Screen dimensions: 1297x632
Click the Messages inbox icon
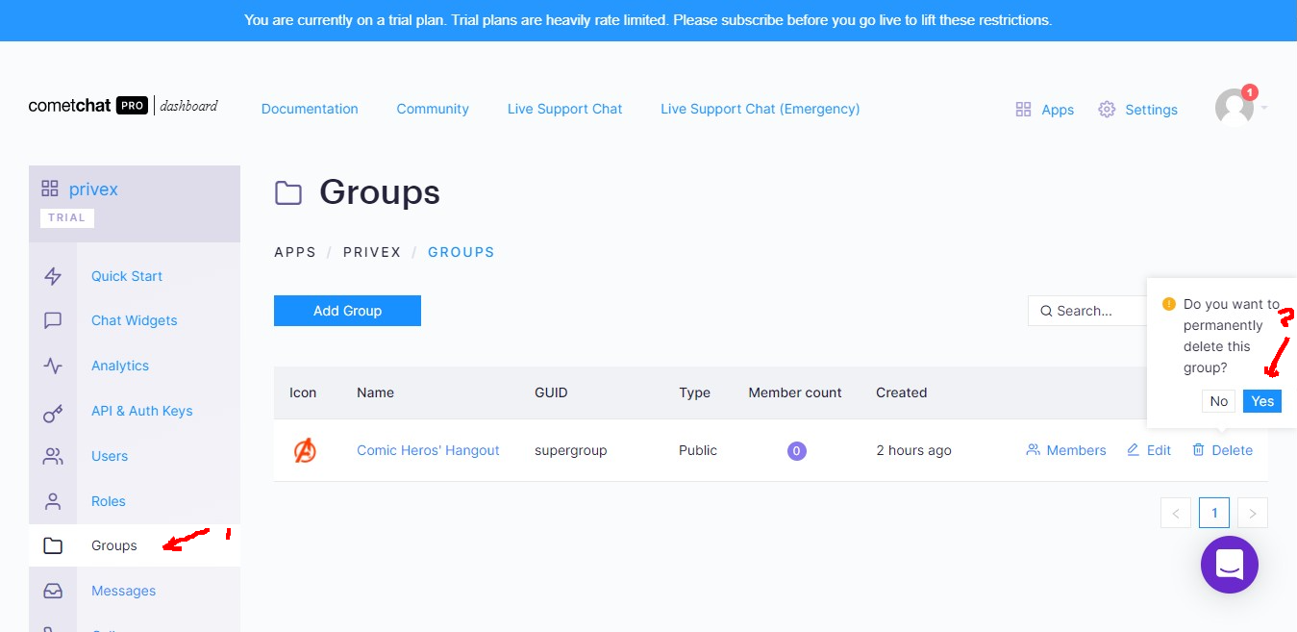pyautogui.click(x=53, y=591)
